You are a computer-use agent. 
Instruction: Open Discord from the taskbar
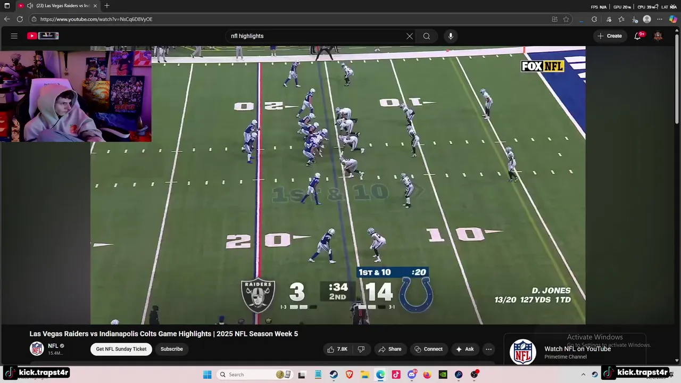[412, 374]
